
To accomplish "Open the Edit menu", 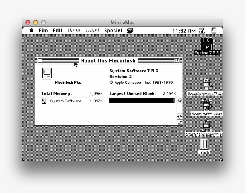I will [57, 30].
